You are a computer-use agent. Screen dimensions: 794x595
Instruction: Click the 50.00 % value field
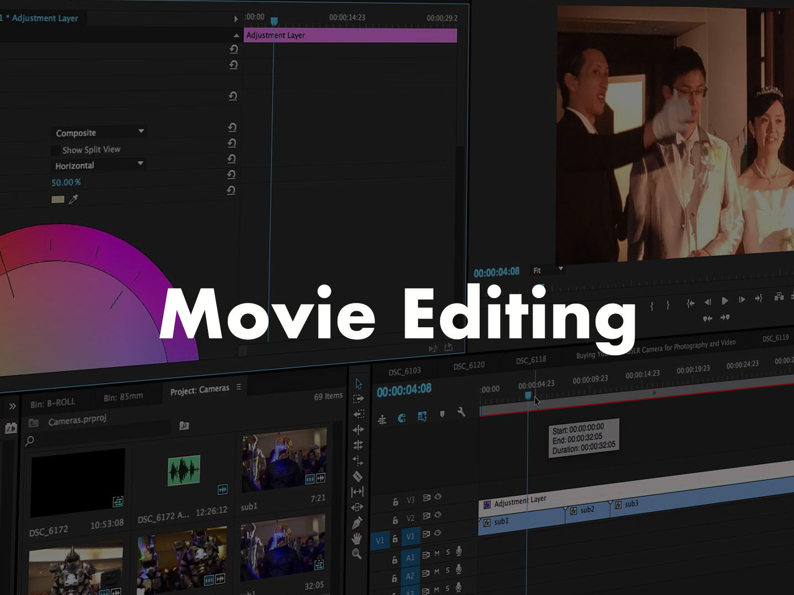pos(66,182)
